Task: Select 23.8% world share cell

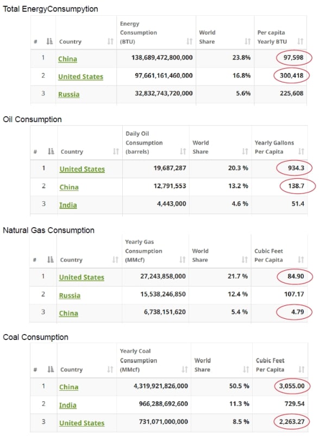Action: click(241, 58)
